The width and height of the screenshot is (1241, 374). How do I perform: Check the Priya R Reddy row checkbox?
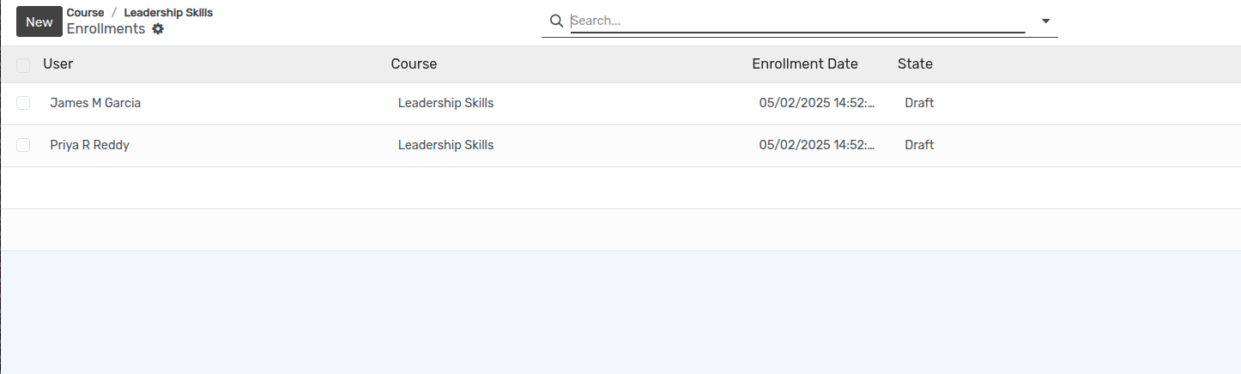23,145
